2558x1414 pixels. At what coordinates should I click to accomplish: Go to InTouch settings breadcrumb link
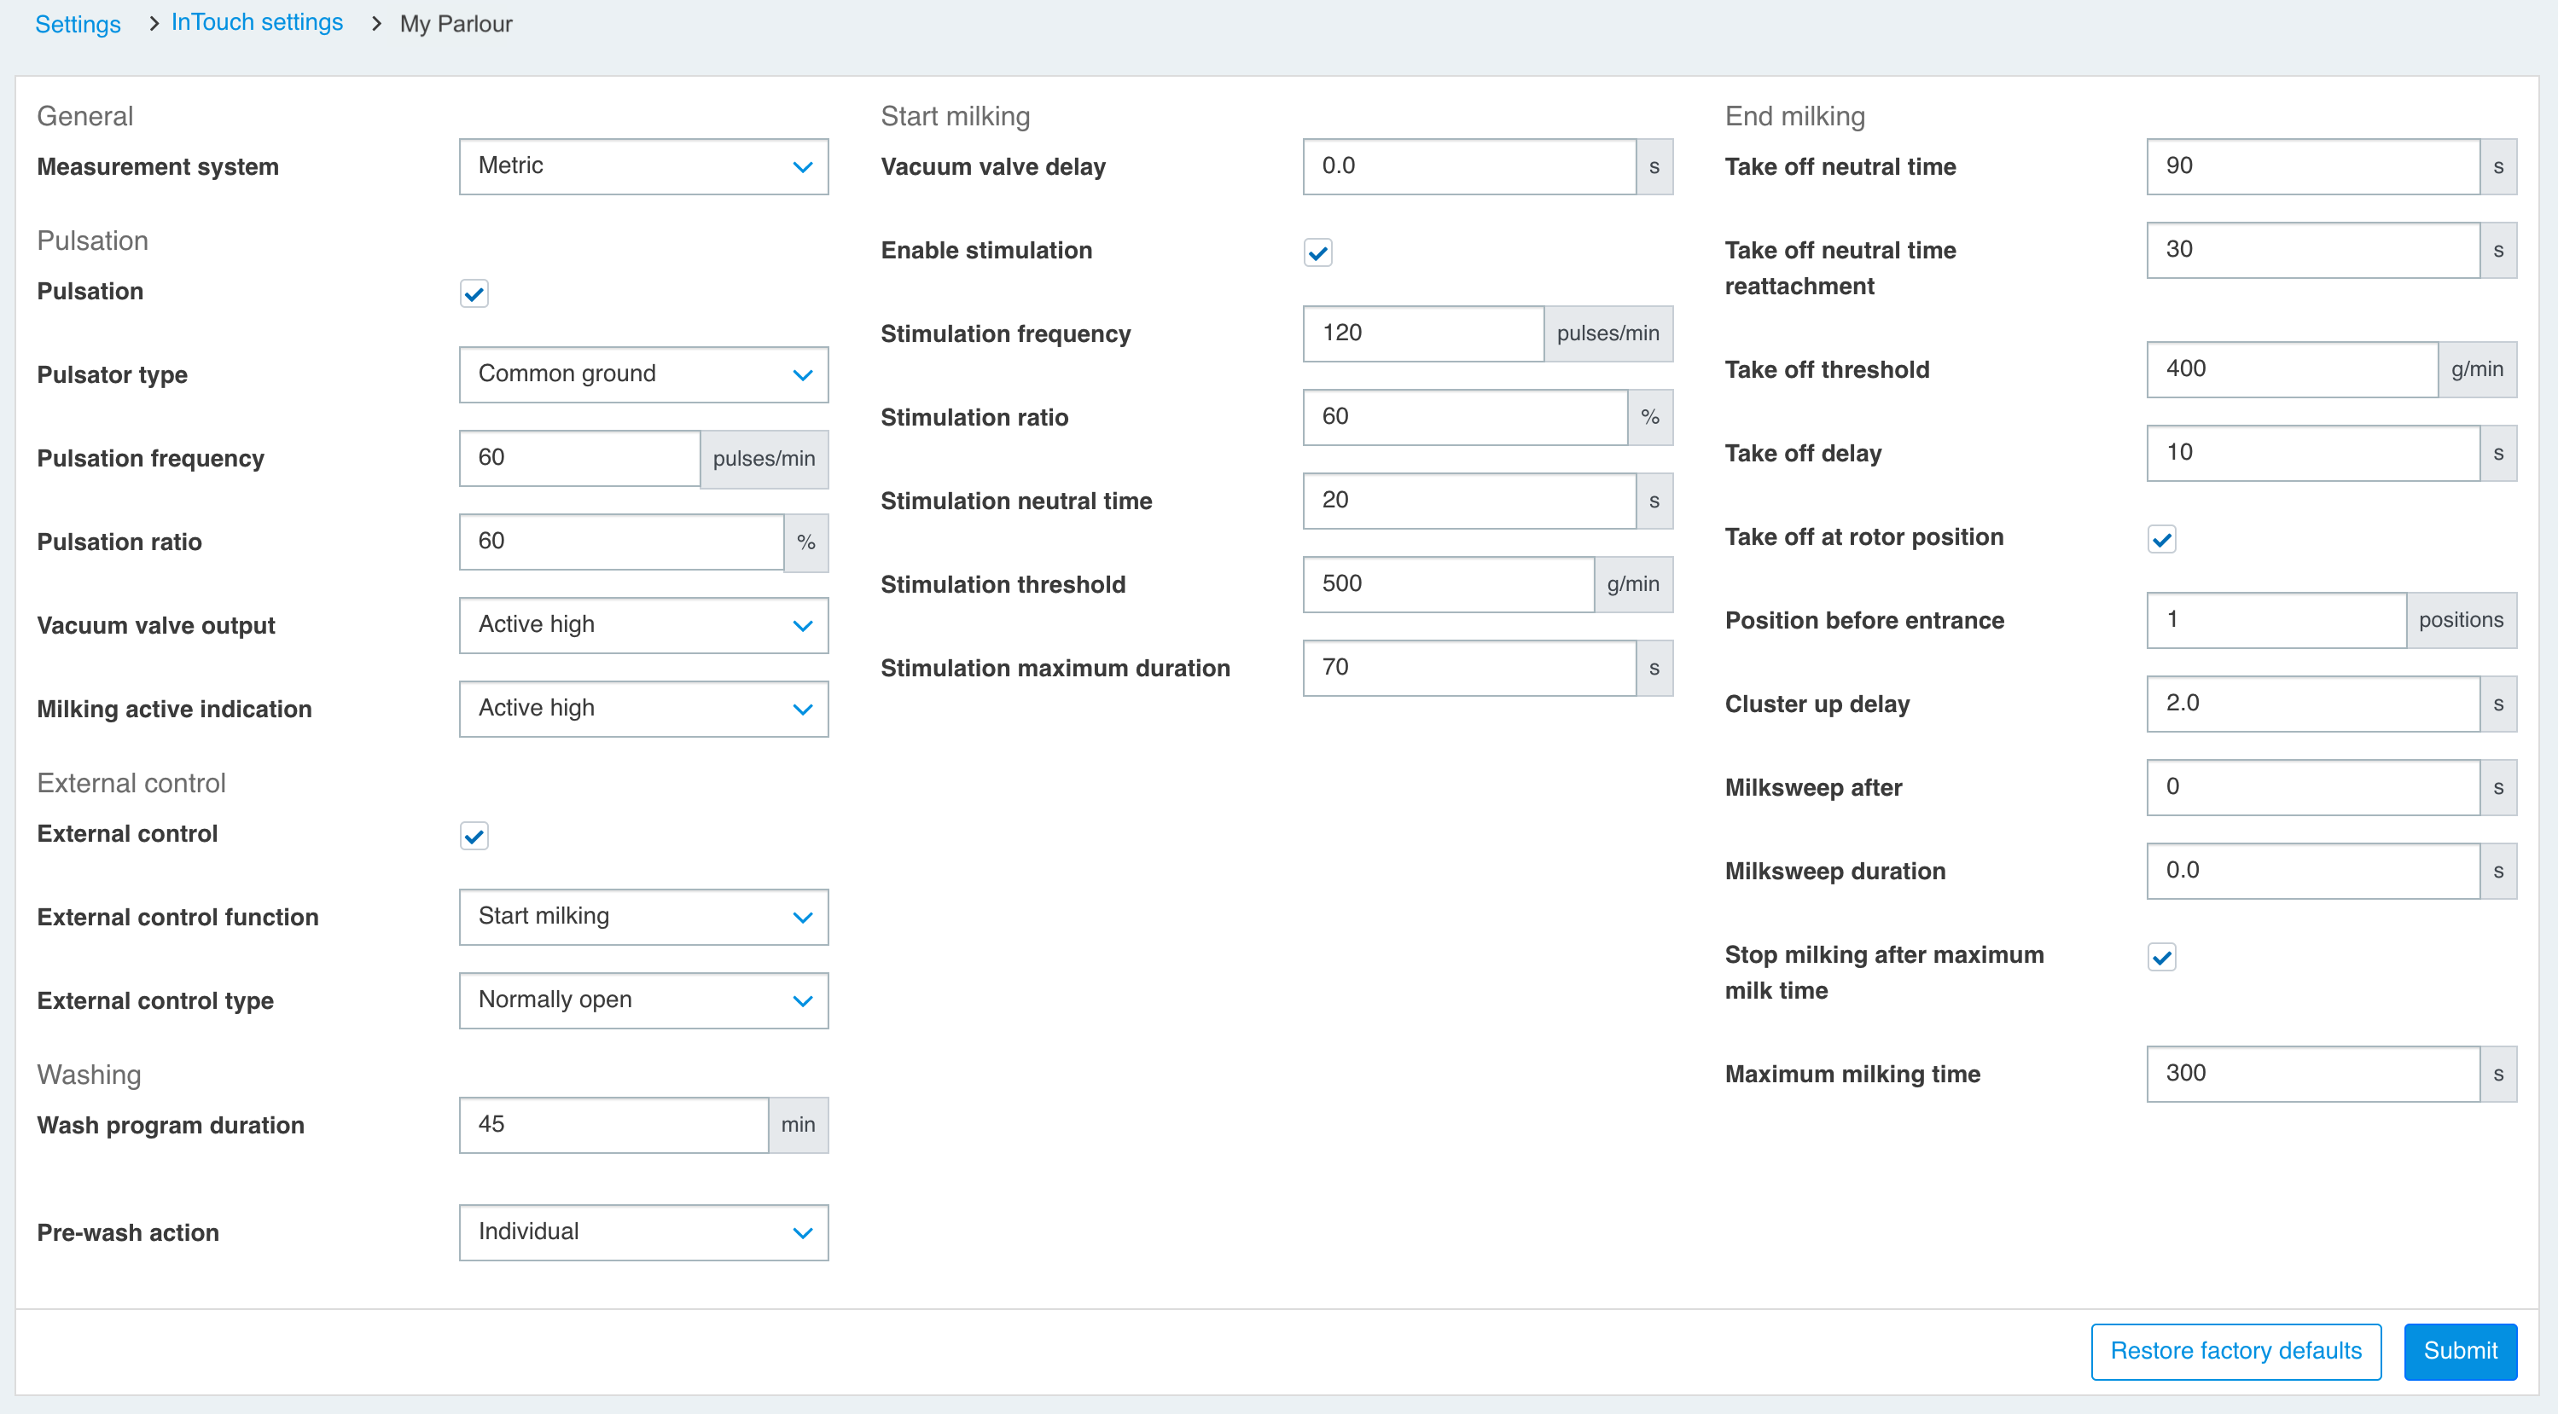point(257,23)
